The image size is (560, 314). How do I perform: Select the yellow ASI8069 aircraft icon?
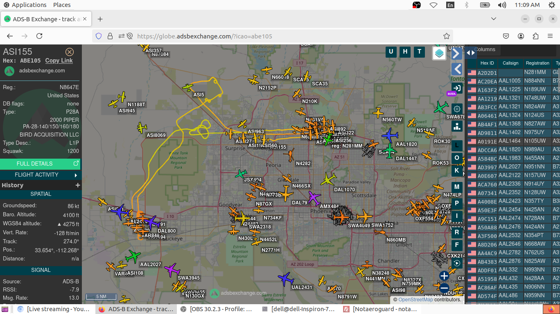[x=142, y=128]
